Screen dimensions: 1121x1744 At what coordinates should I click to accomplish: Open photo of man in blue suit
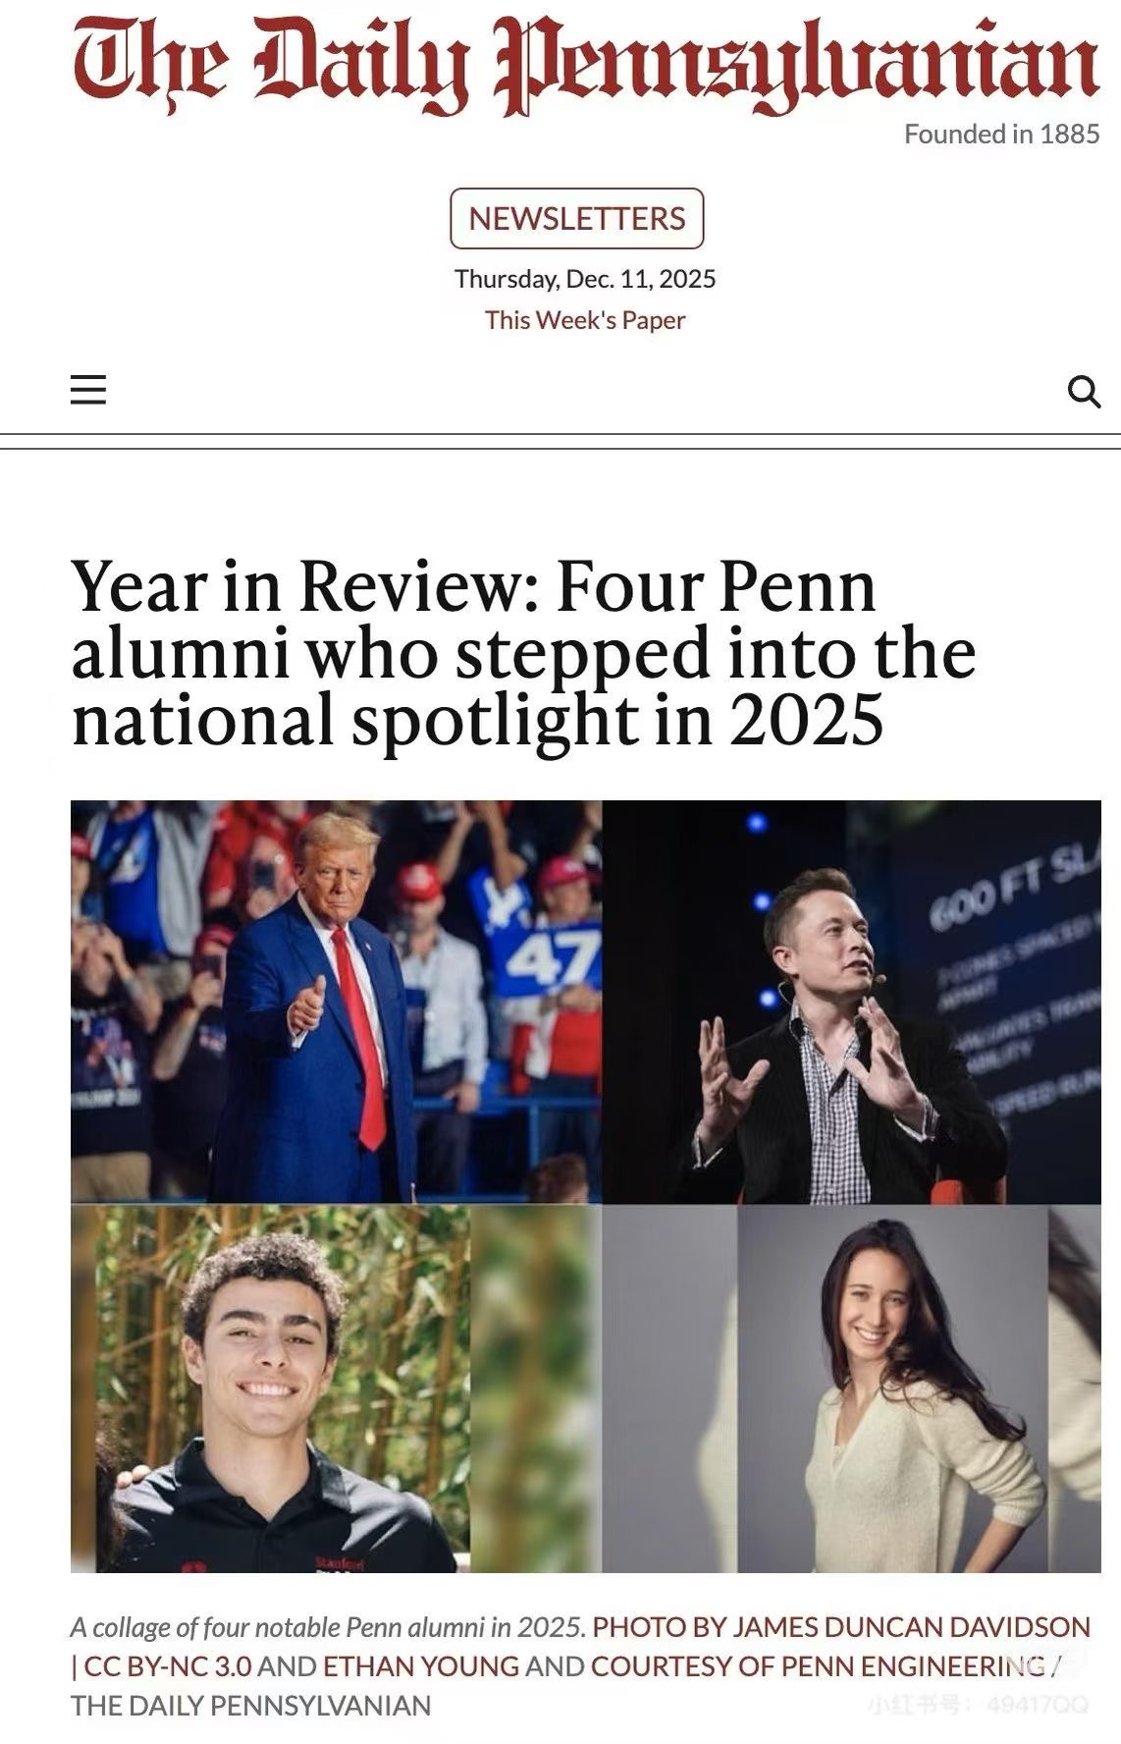click(336, 1002)
